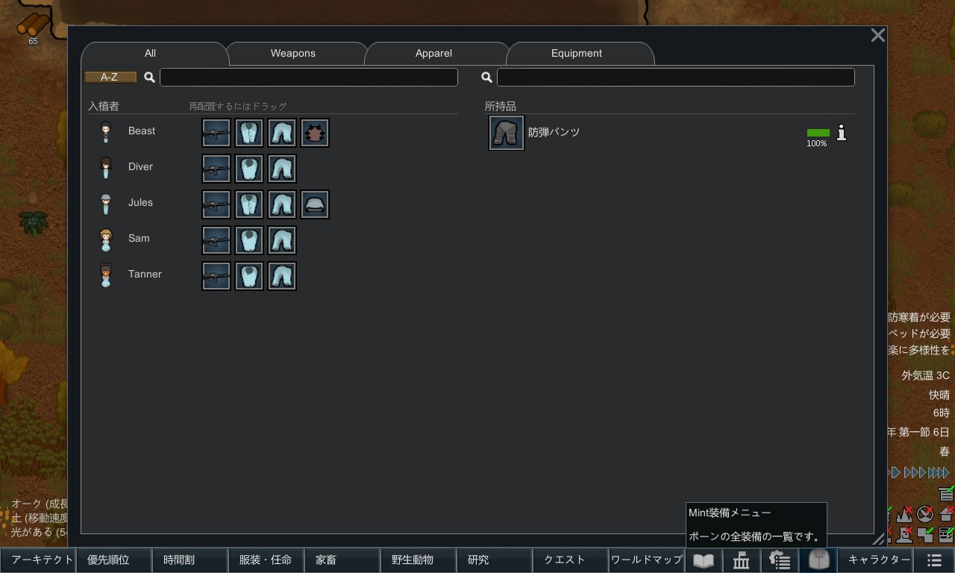Toggle the checklist auto-expand option
This screenshot has height=573, width=955.
(947, 534)
